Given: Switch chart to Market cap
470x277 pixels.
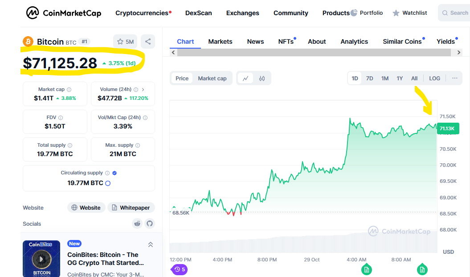Looking at the screenshot, I should click(212, 79).
